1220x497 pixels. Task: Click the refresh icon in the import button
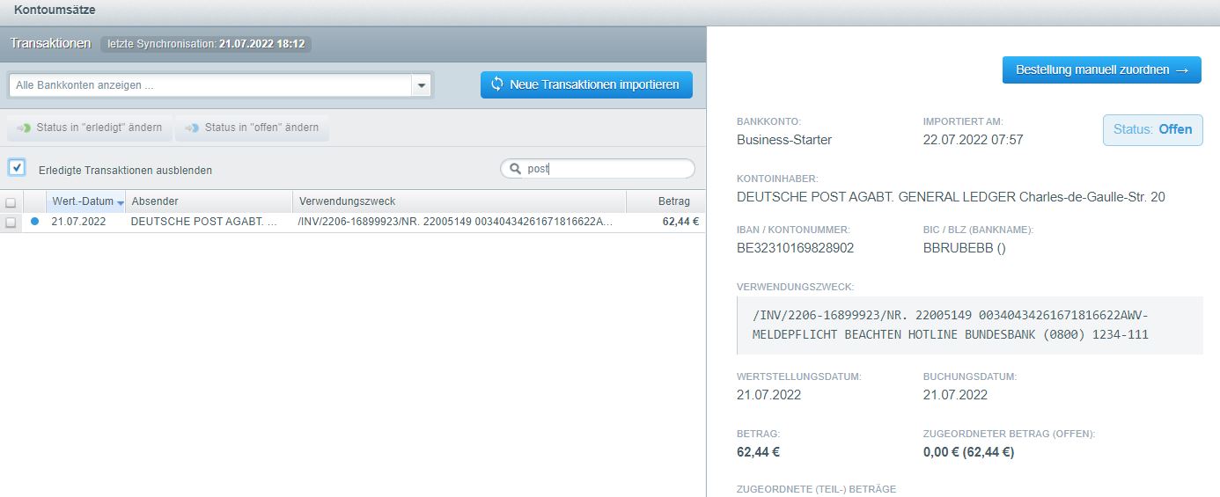497,84
